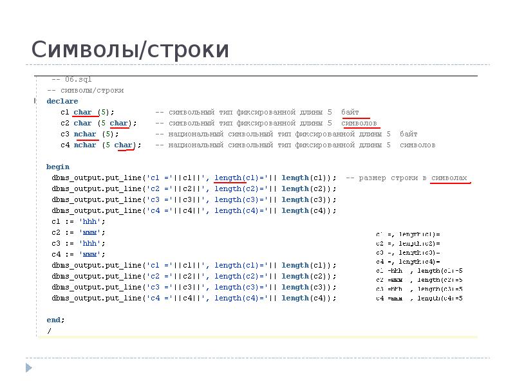Click the 'declare' keyword
515x386 pixels.
tap(62, 101)
